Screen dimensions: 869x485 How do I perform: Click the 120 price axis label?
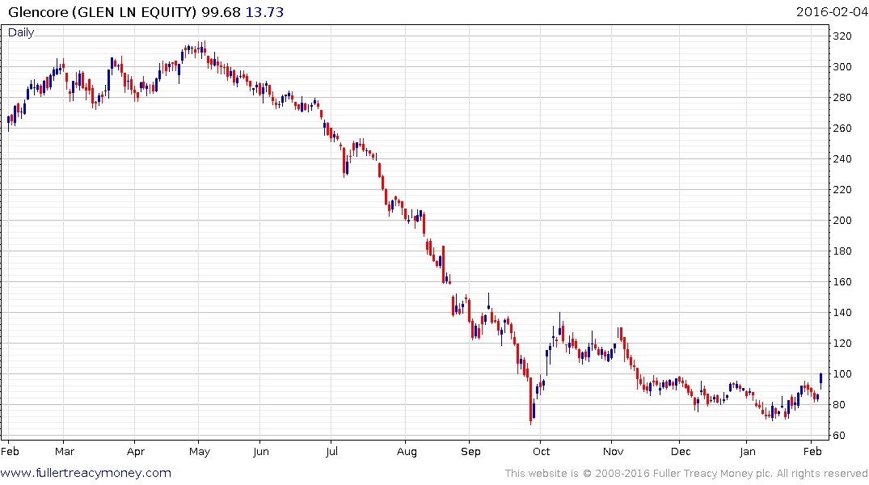(842, 343)
